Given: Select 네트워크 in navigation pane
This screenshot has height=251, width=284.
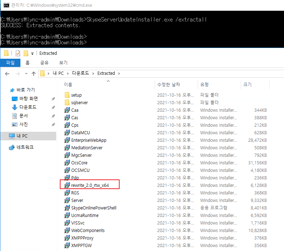Looking at the screenshot, I should [x=25, y=147].
